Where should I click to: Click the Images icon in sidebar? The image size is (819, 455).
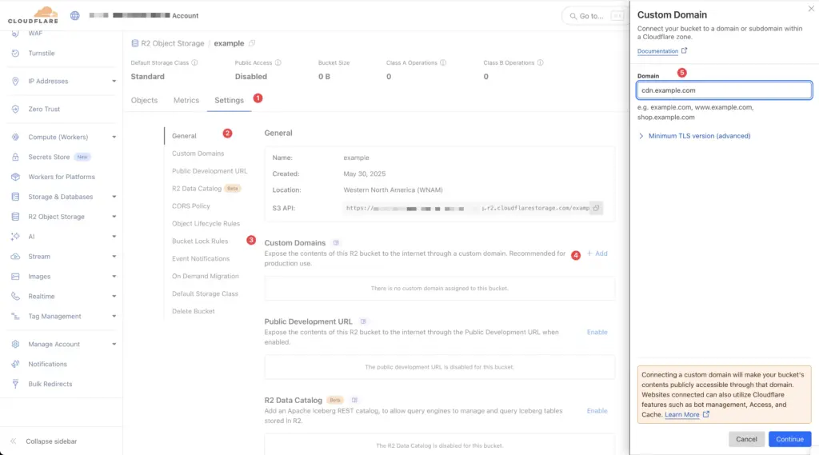pos(15,277)
